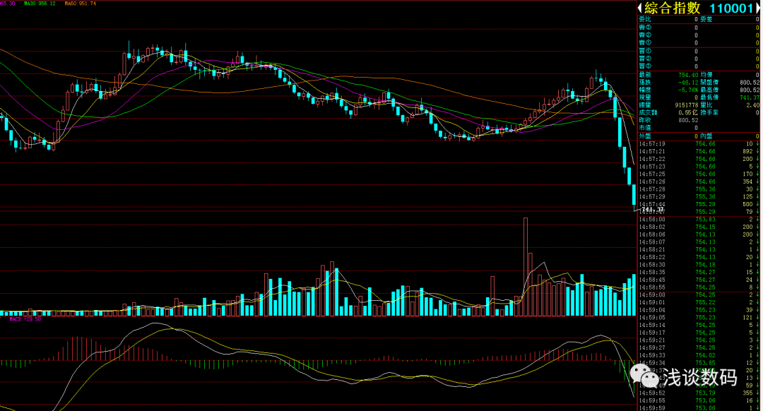Select latest price value 754.40
The image size is (763, 411).
[688, 75]
